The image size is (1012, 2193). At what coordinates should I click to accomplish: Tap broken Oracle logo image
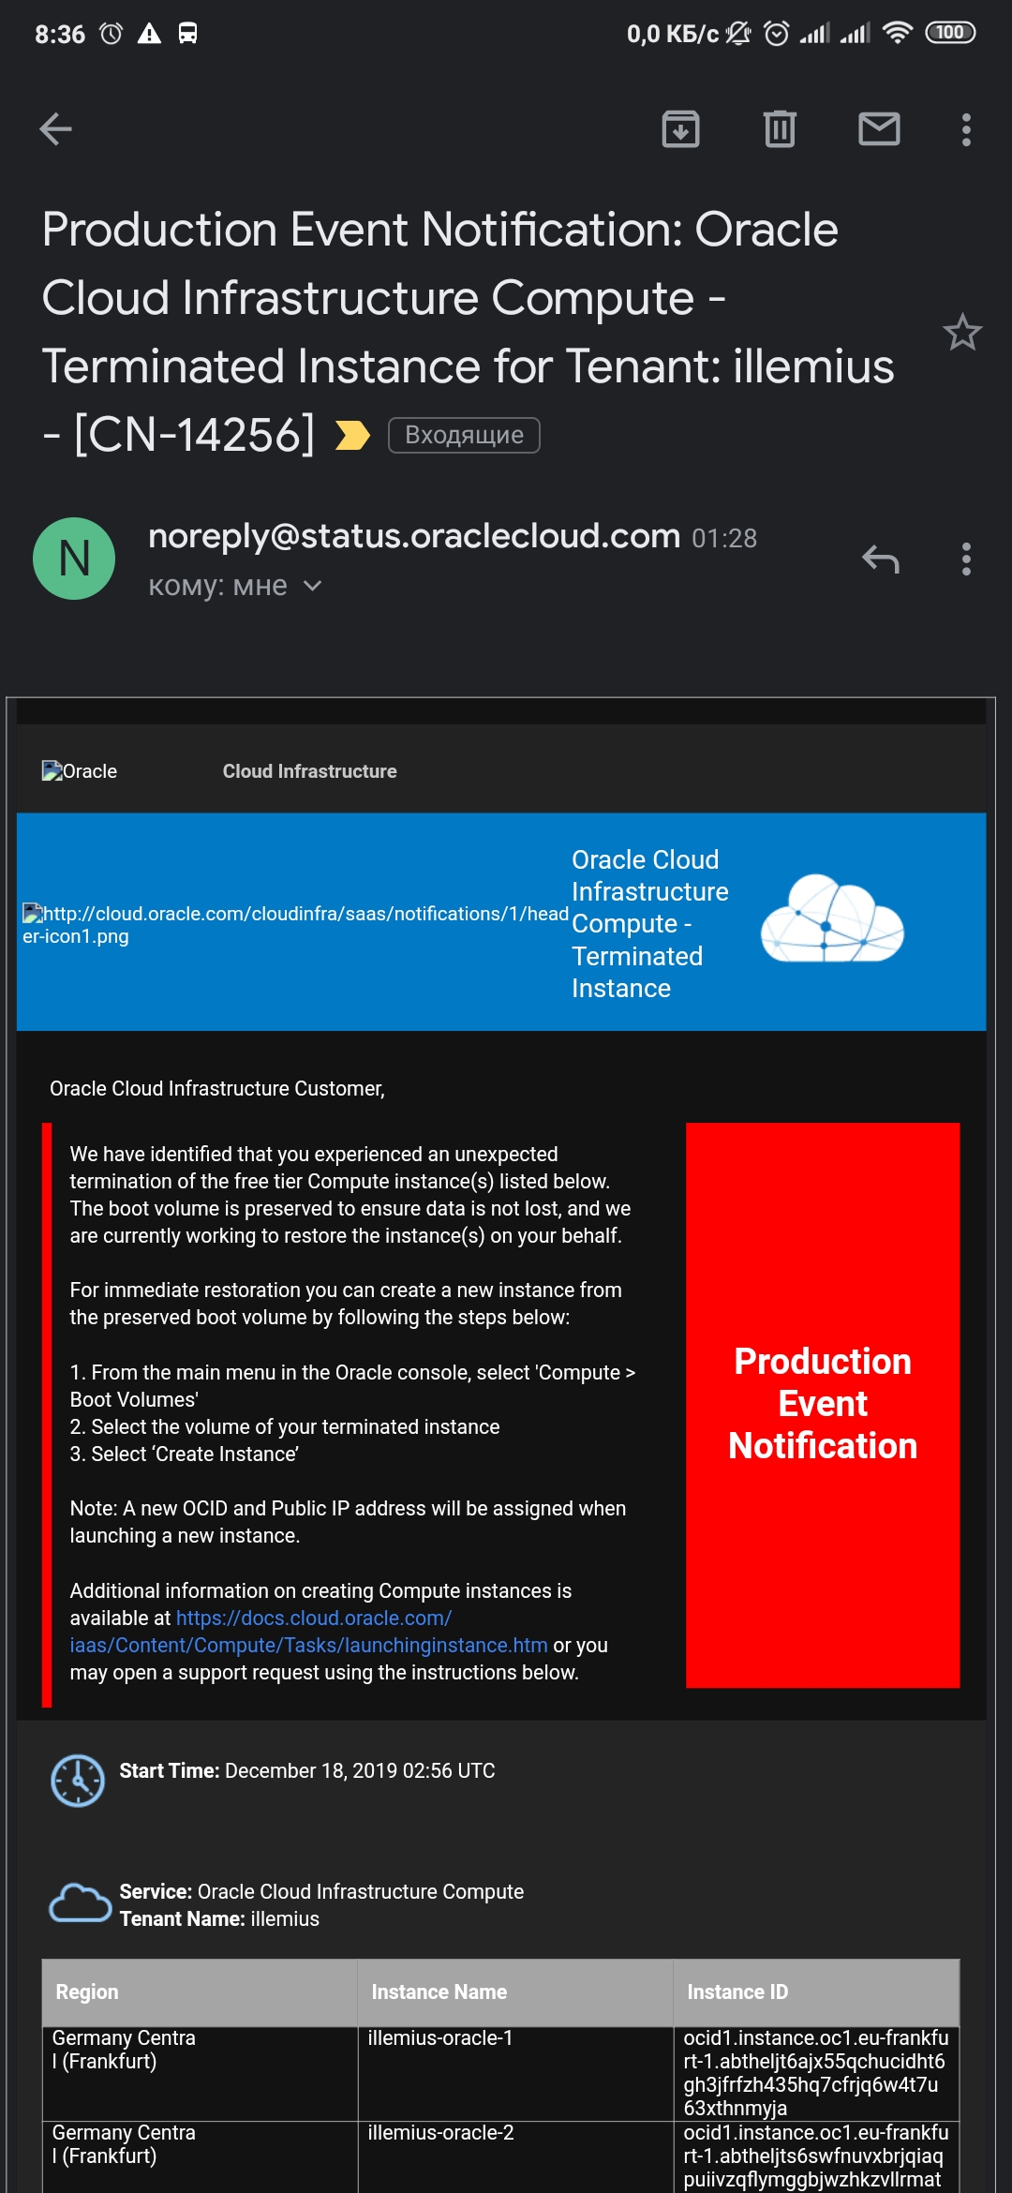pyautogui.click(x=80, y=771)
